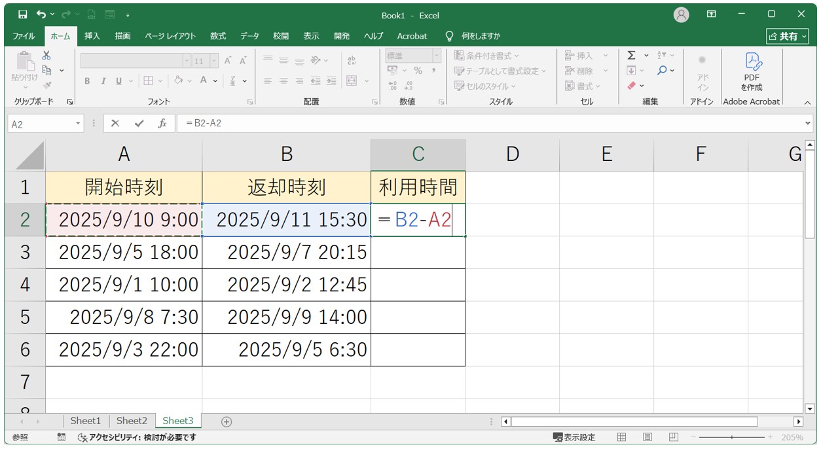Decrease font size with the smaller A
821x449 pixels.
click(243, 61)
